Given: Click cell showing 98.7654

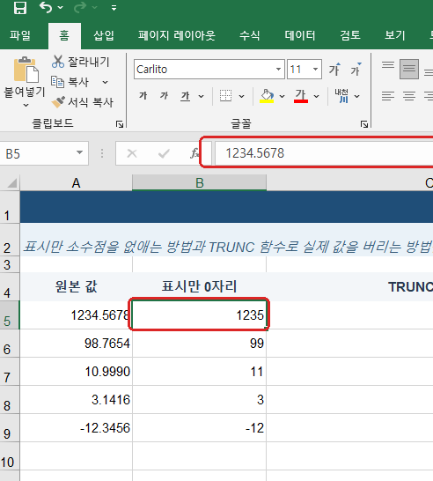Looking at the screenshot, I should (77, 344).
